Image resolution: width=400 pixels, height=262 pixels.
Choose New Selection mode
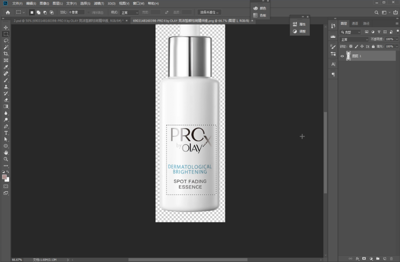coord(32,12)
